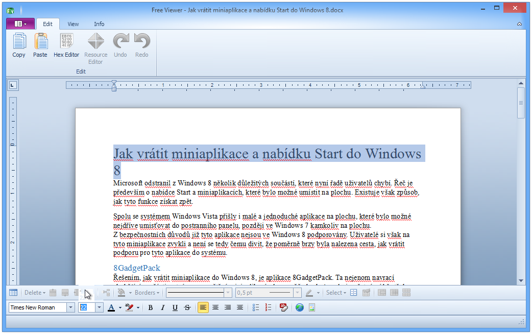Click the font color A icon
Viewport: 532px width, 334px height.
click(111, 307)
